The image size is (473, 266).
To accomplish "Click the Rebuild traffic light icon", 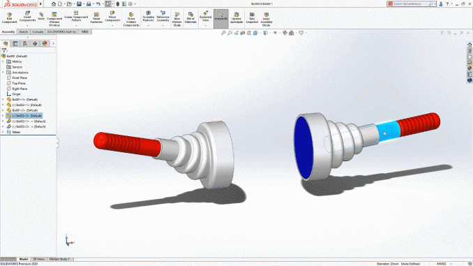I will pyautogui.click(x=118, y=4).
